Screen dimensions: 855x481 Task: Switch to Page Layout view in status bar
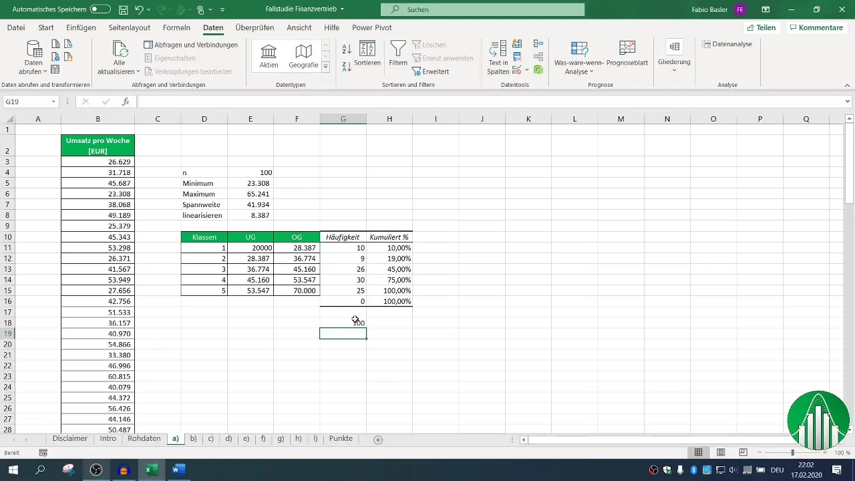721,452
